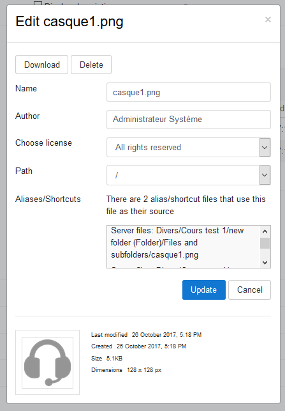The width and height of the screenshot is (285, 411).
Task: Click into the Author text field
Action: click(x=189, y=120)
